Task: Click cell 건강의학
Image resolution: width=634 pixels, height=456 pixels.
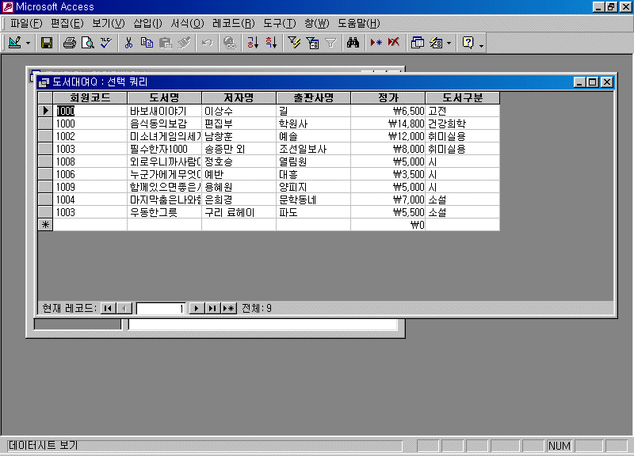Action: (463, 123)
